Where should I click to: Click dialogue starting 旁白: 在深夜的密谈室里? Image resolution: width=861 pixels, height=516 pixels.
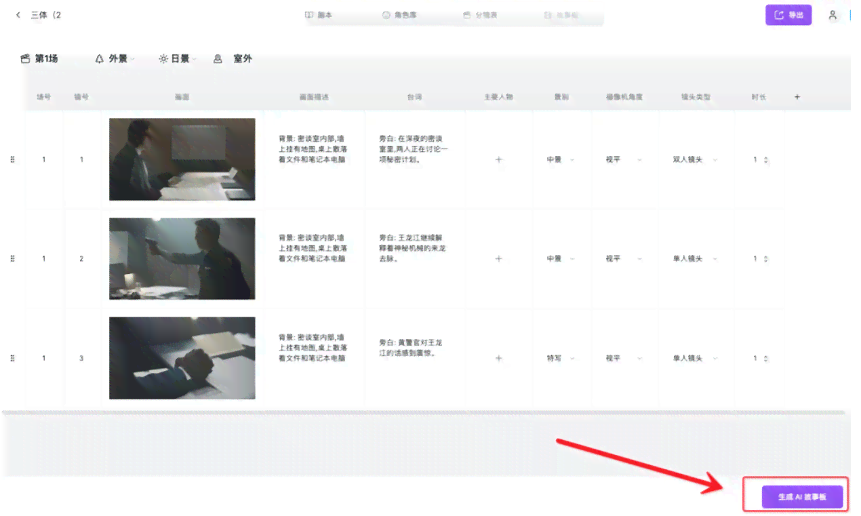(x=414, y=148)
